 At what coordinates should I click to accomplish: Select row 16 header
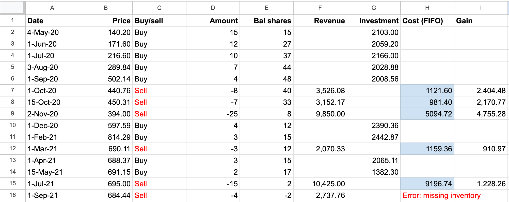(12, 195)
